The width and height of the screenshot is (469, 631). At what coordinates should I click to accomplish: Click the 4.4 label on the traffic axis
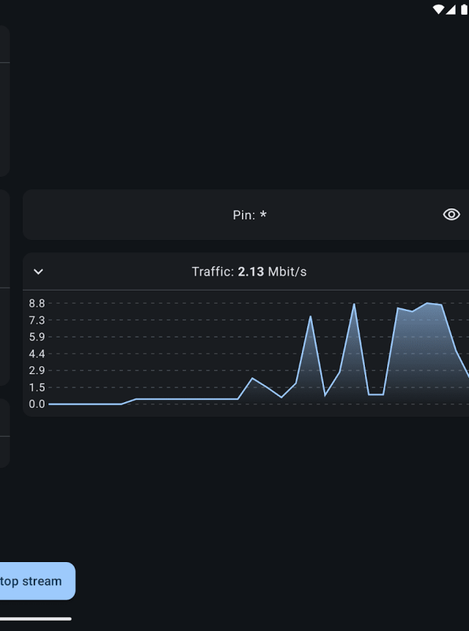point(37,354)
